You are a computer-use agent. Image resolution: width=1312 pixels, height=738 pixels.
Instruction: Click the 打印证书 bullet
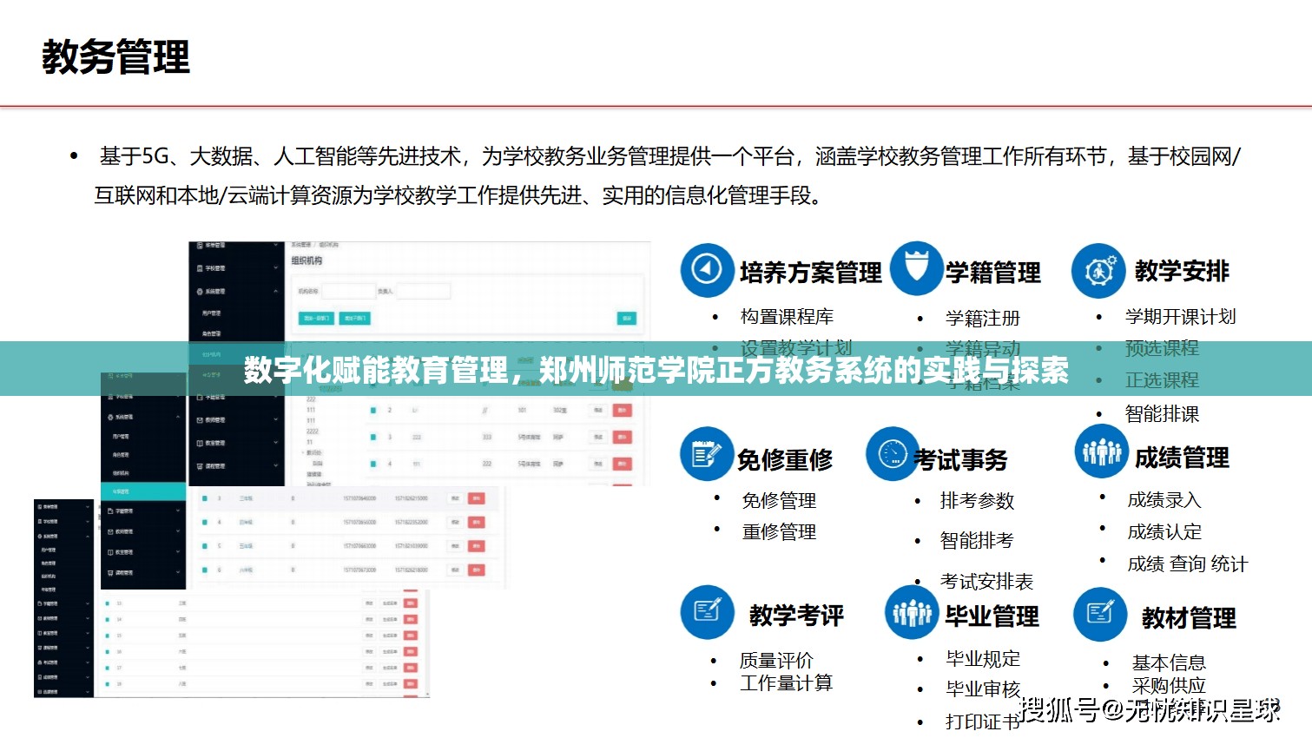(x=983, y=722)
